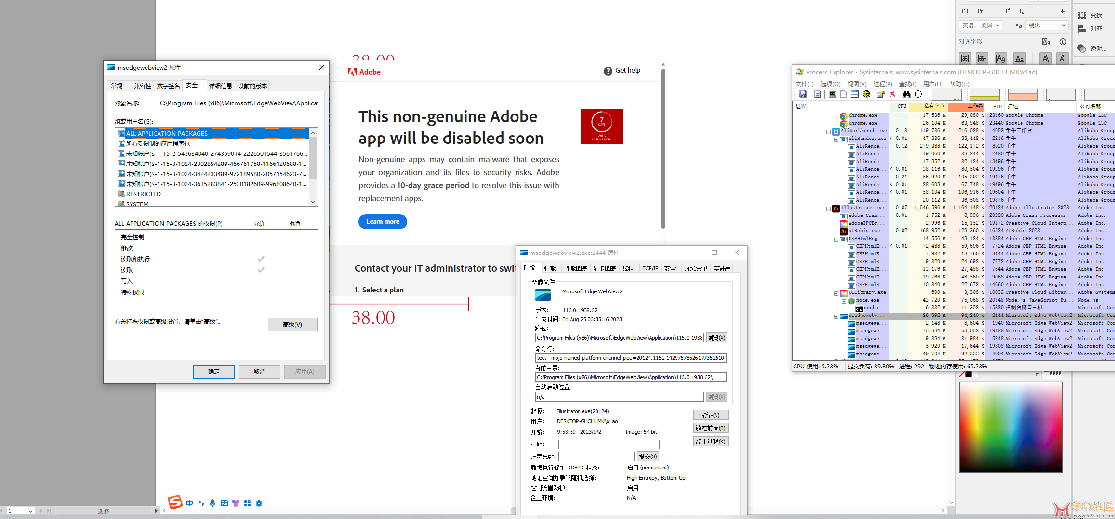The width and height of the screenshot is (1115, 519).
Task: Switch to the 环境变量 tab in process properties
Action: pyautogui.click(x=696, y=268)
